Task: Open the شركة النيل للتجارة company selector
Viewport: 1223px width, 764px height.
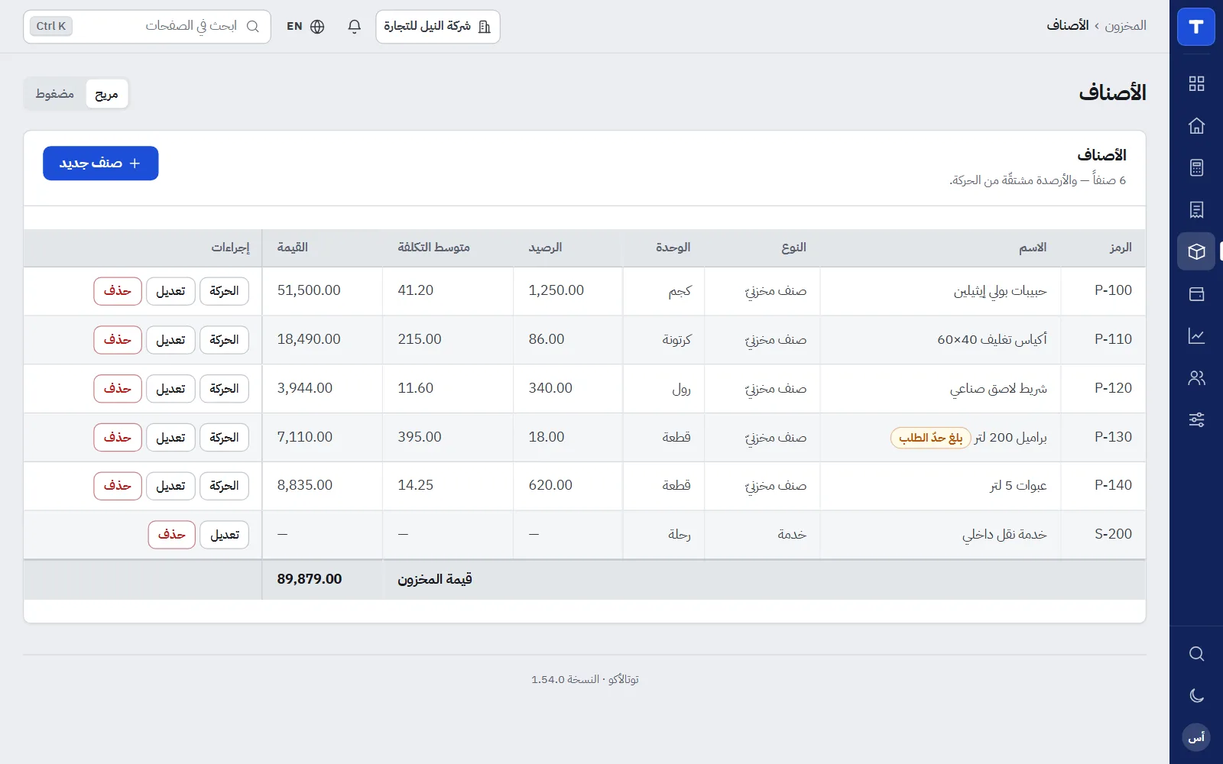Action: click(438, 27)
